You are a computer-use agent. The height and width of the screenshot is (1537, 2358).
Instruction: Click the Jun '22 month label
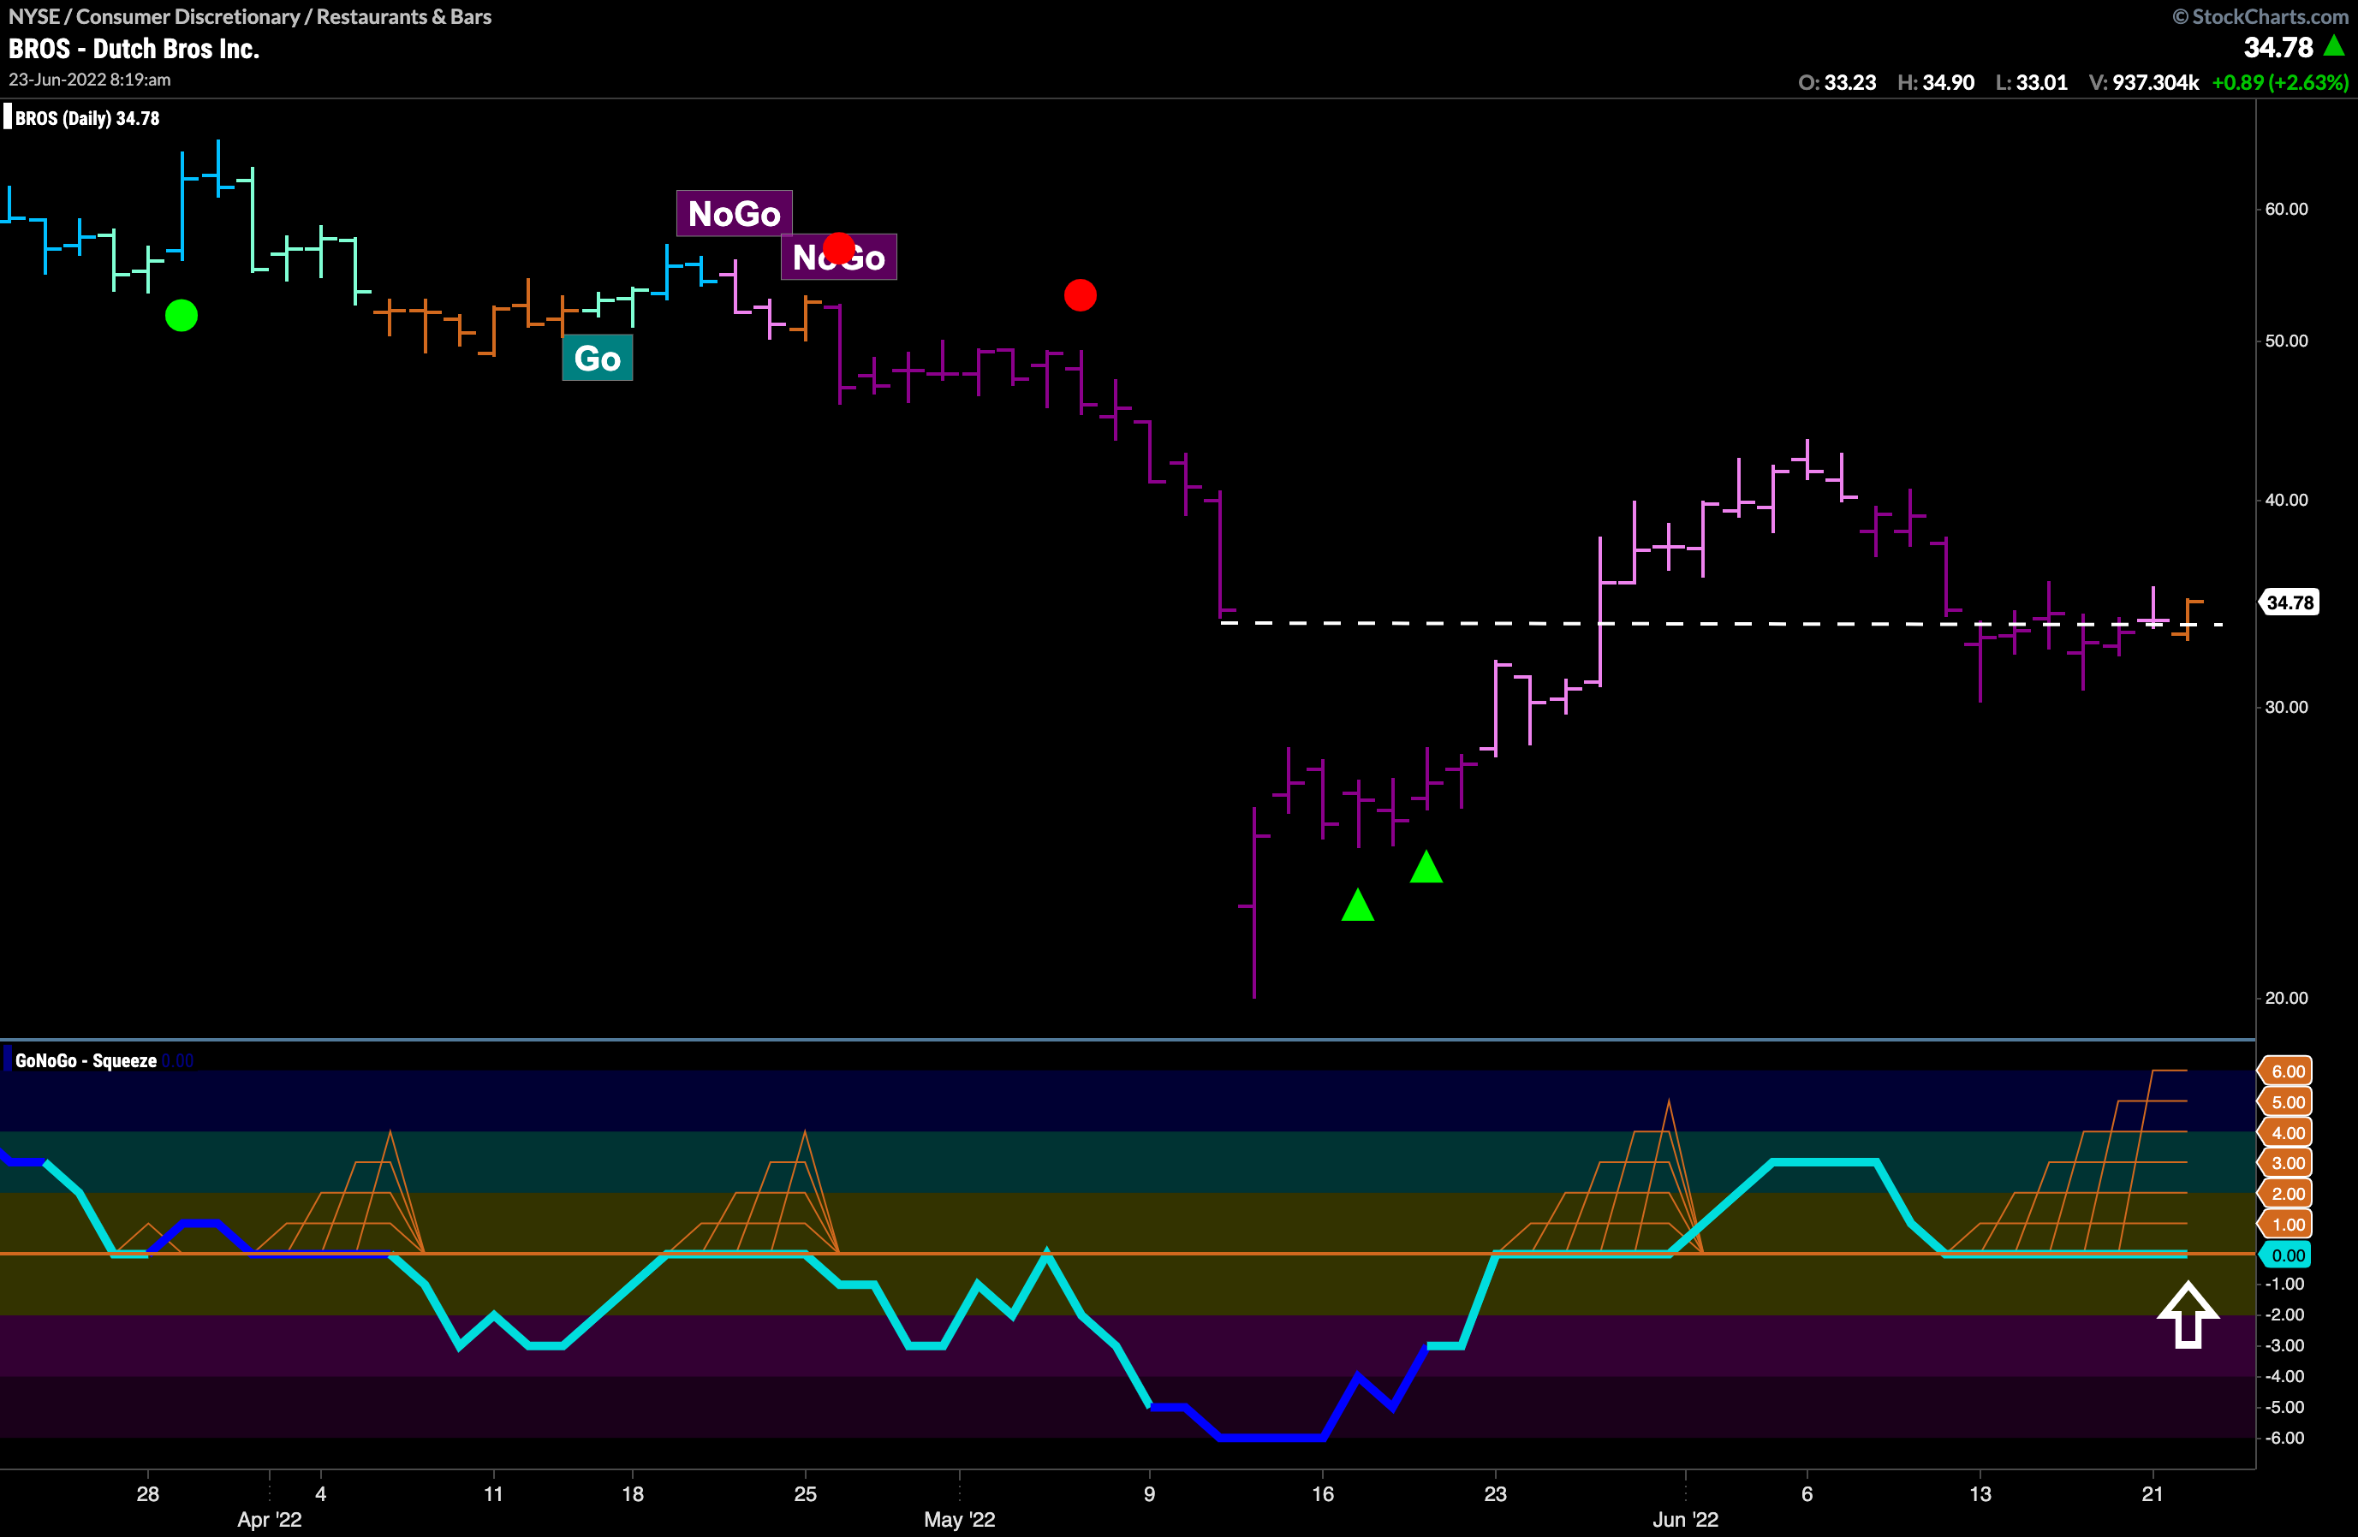[x=1685, y=1519]
